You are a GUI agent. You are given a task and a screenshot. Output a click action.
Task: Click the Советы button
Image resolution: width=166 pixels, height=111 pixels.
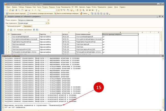coord(84,14)
